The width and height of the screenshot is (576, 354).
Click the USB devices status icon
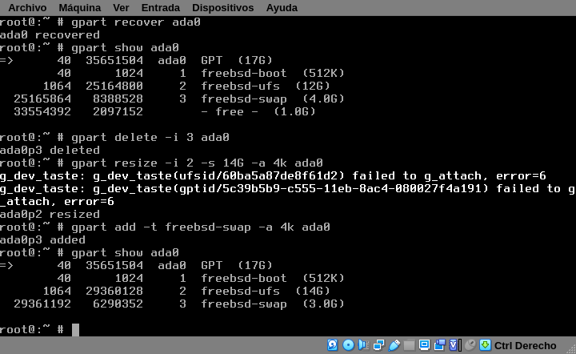point(394,345)
